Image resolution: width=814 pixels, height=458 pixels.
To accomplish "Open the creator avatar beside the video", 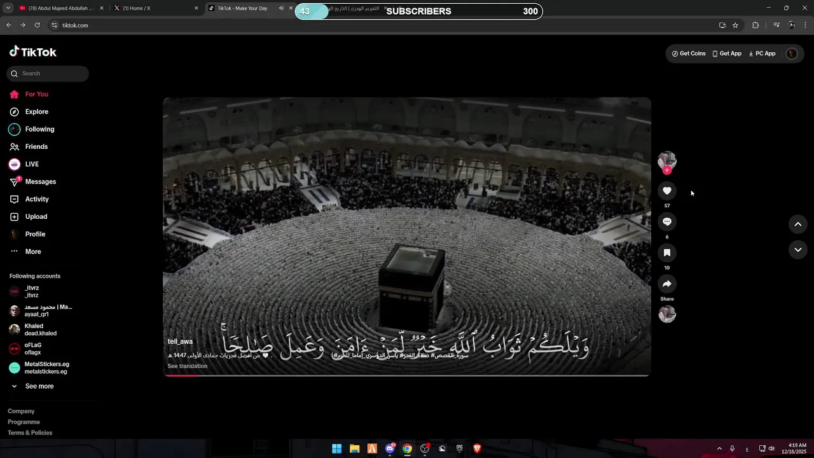I will [x=667, y=160].
